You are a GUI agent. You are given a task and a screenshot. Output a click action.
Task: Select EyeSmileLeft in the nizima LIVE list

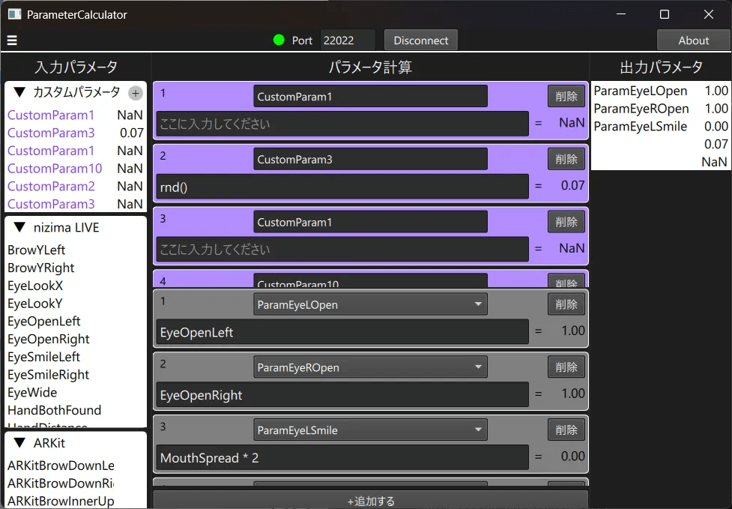(43, 357)
